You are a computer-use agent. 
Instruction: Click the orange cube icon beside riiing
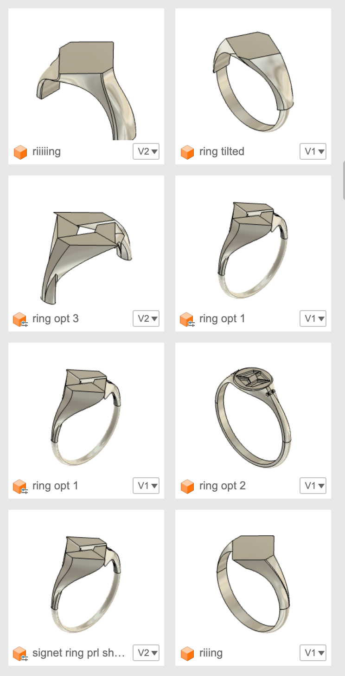coord(187,653)
